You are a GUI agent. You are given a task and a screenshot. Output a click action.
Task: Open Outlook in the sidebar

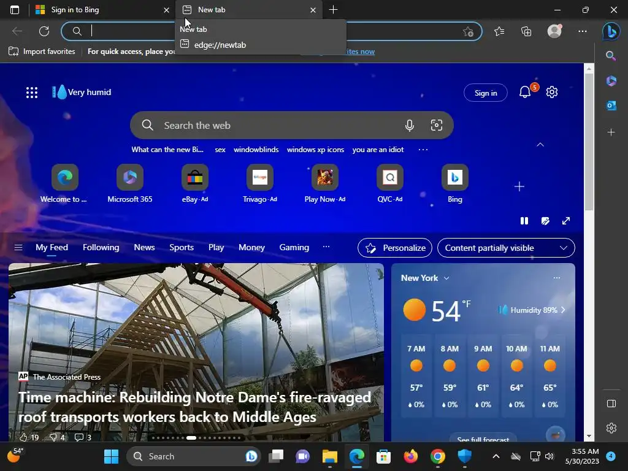click(x=611, y=105)
